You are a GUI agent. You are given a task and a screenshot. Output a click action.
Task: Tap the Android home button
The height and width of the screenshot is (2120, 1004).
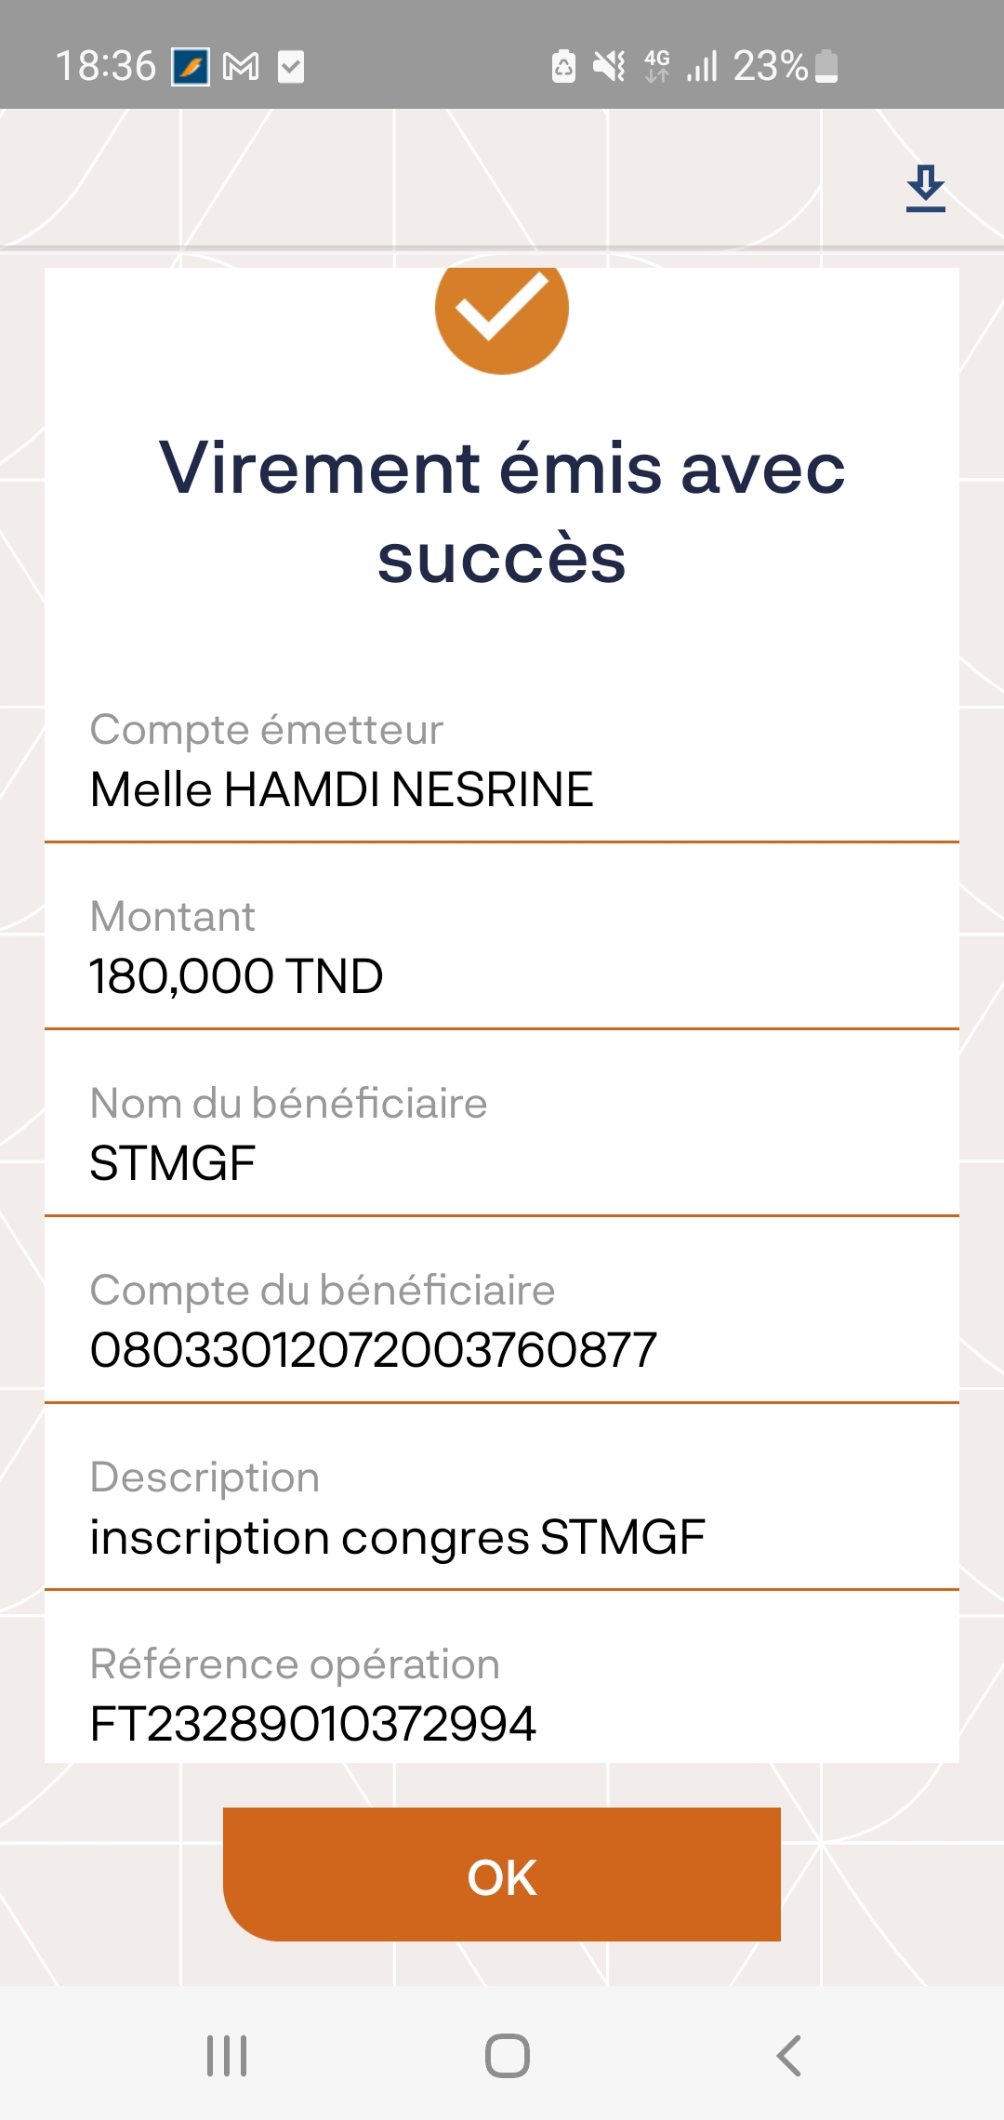[508, 2056]
